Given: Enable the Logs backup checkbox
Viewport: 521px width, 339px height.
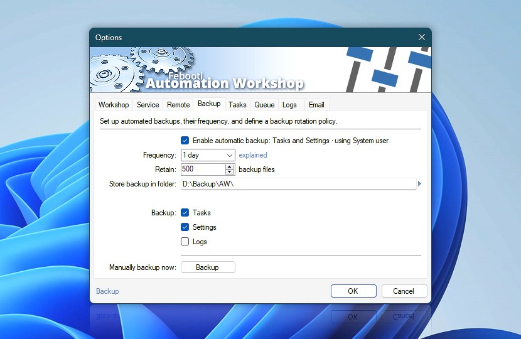Looking at the screenshot, I should 185,242.
